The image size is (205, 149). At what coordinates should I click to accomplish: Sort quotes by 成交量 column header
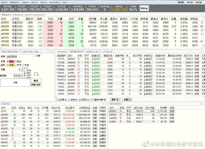pyautogui.click(x=92, y=19)
